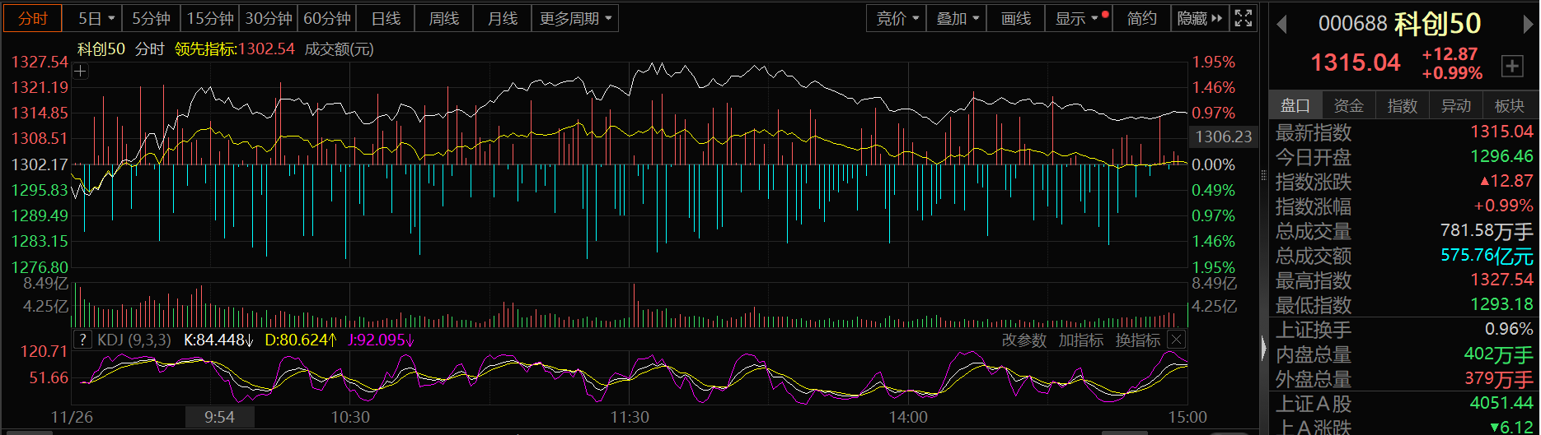Click the plus icon at chart top-left
Image resolution: width=1541 pixels, height=435 pixels.
80,72
